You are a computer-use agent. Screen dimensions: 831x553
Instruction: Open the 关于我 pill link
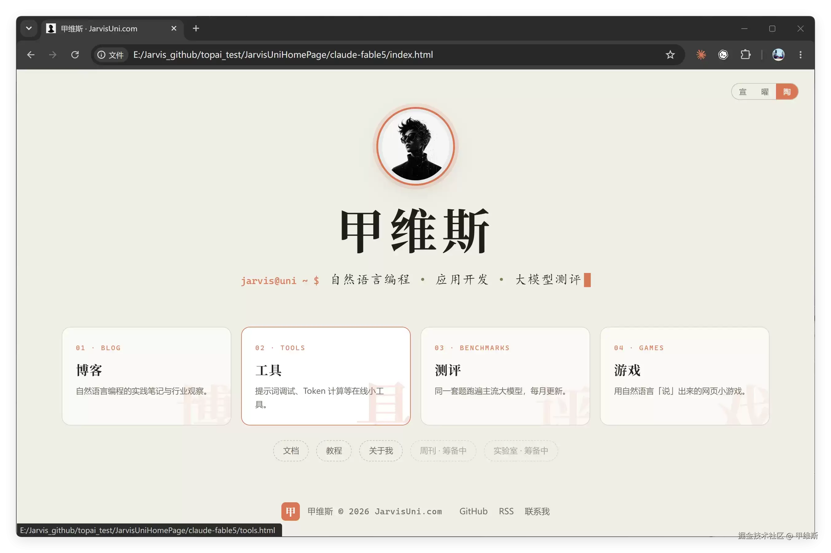381,450
